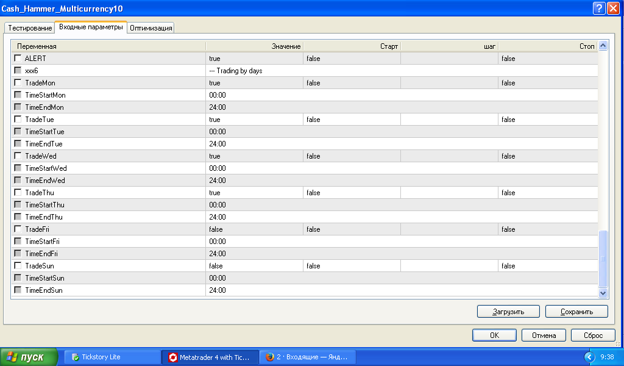This screenshot has height=366, width=624.
Task: Toggle the xxx6 checkbox
Action: 18,71
